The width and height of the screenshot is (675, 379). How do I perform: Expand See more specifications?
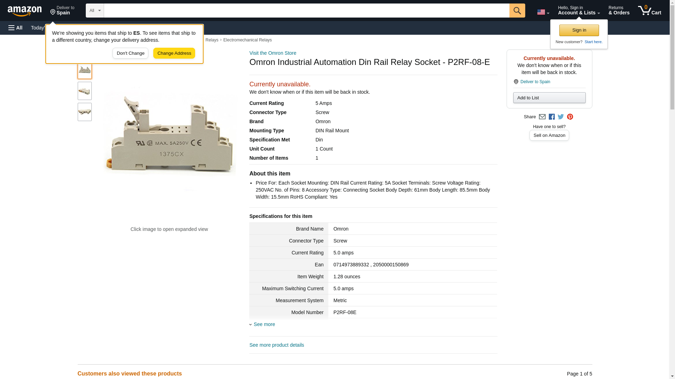pyautogui.click(x=264, y=324)
